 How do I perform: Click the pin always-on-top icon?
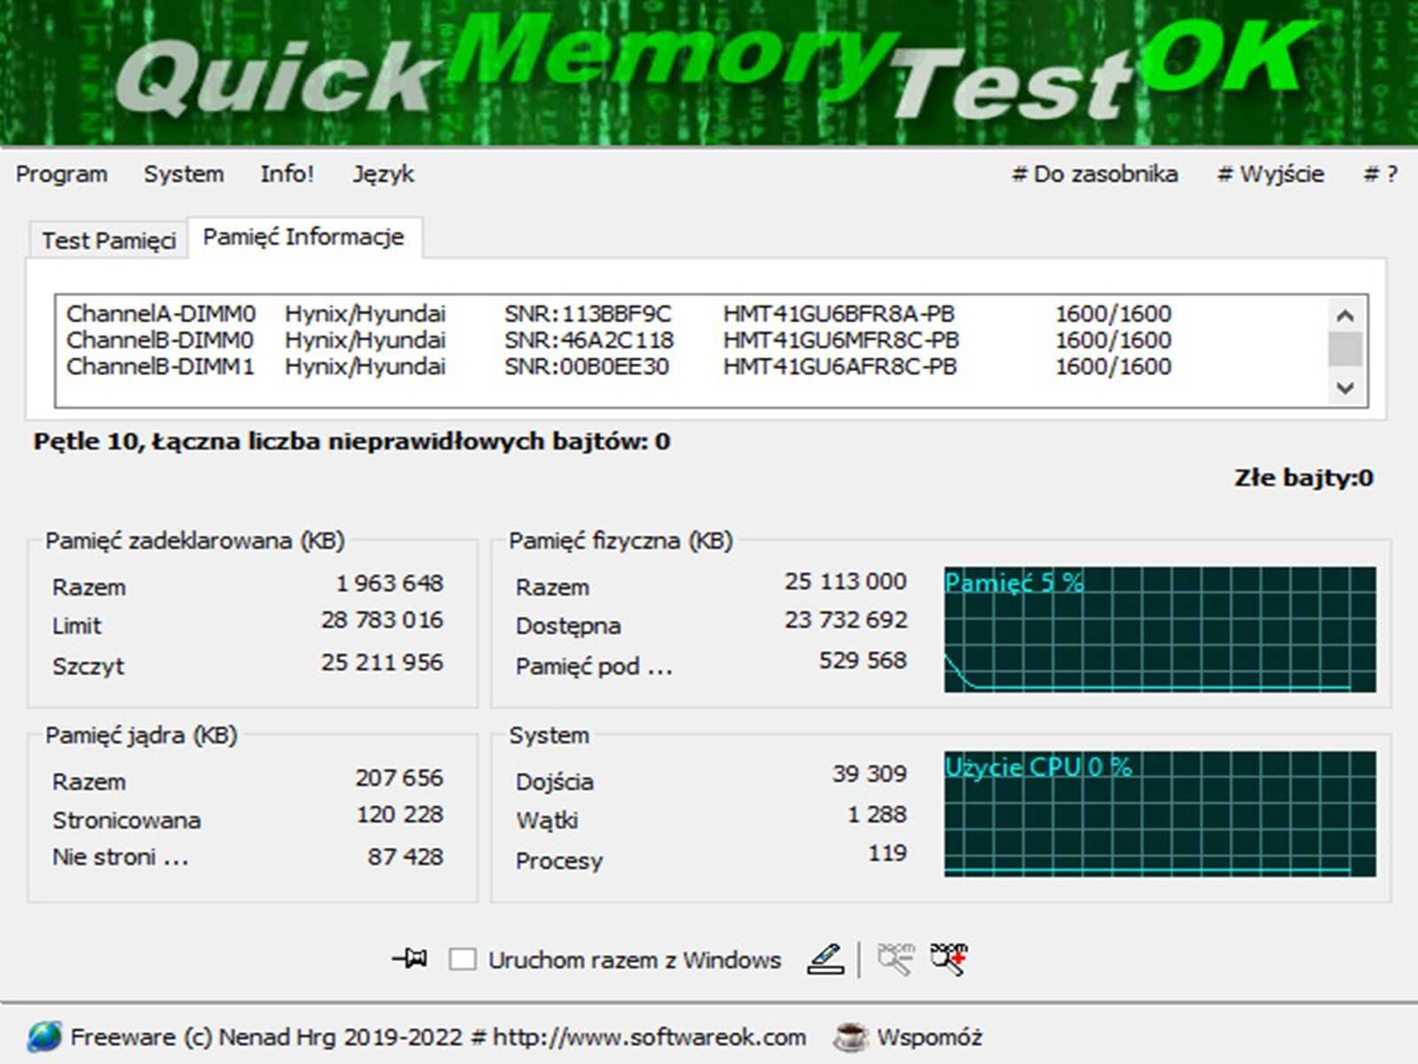pyautogui.click(x=409, y=958)
